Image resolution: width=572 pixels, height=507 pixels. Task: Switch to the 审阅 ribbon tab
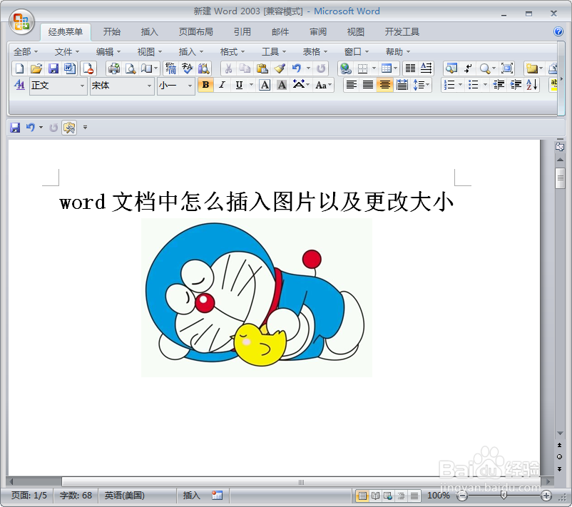pos(318,32)
